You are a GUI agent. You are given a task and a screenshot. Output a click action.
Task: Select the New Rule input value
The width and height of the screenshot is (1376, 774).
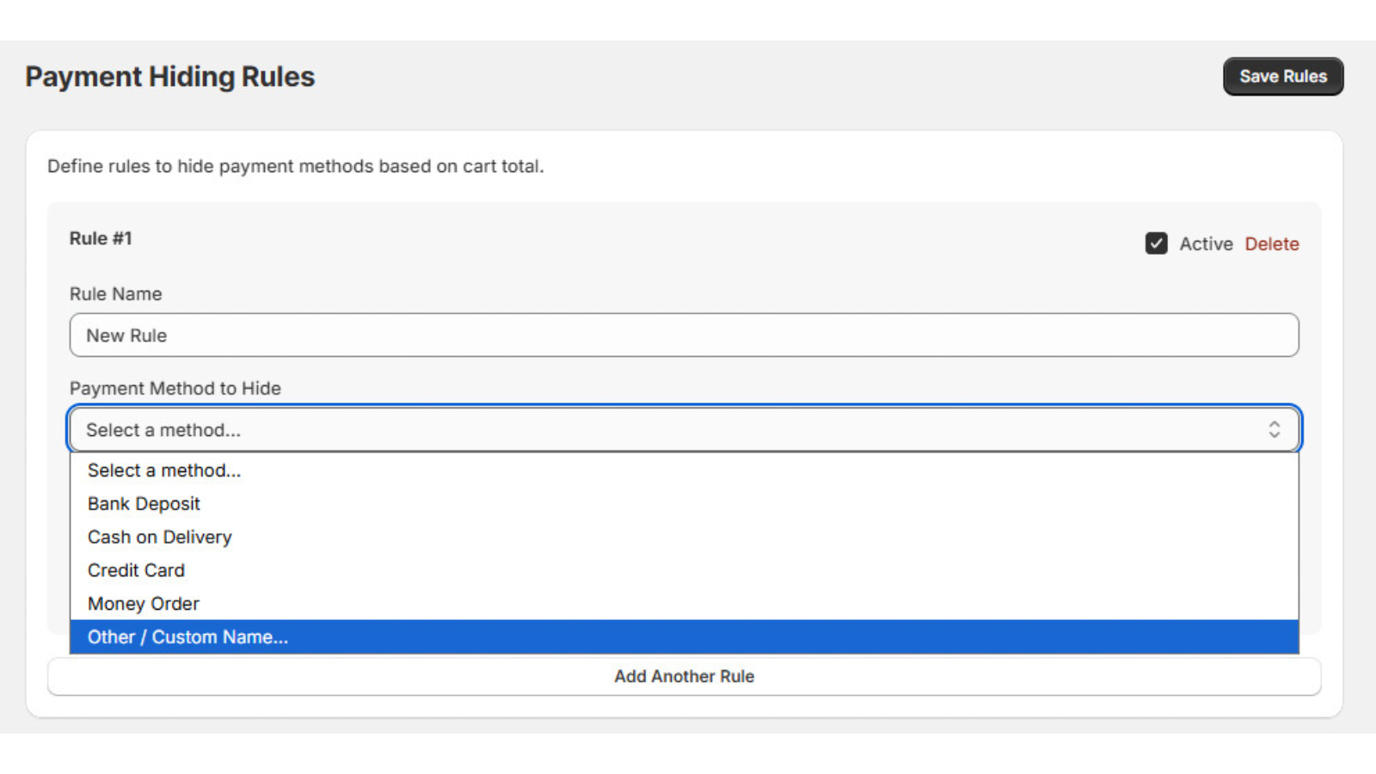pyautogui.click(x=126, y=335)
